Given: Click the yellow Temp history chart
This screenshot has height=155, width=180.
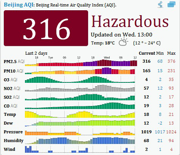Looking at the screenshot, I should pos(80,114).
